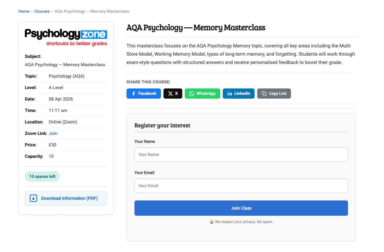
Task: Click the breadcrumb text 'AQA Psychology — Memory Masterclass'
Action: (x=92, y=11)
